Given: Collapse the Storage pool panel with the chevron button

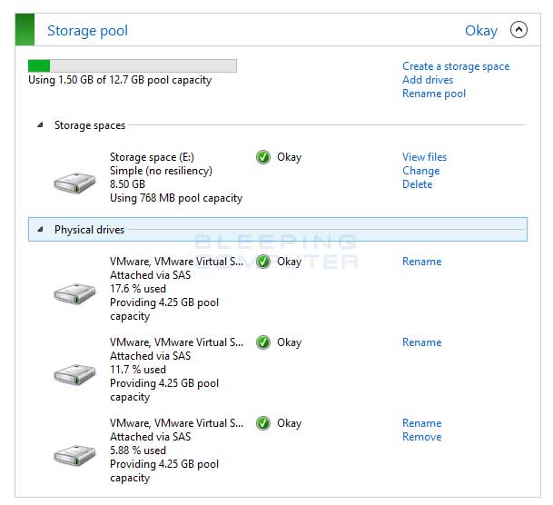Looking at the screenshot, I should click(518, 30).
